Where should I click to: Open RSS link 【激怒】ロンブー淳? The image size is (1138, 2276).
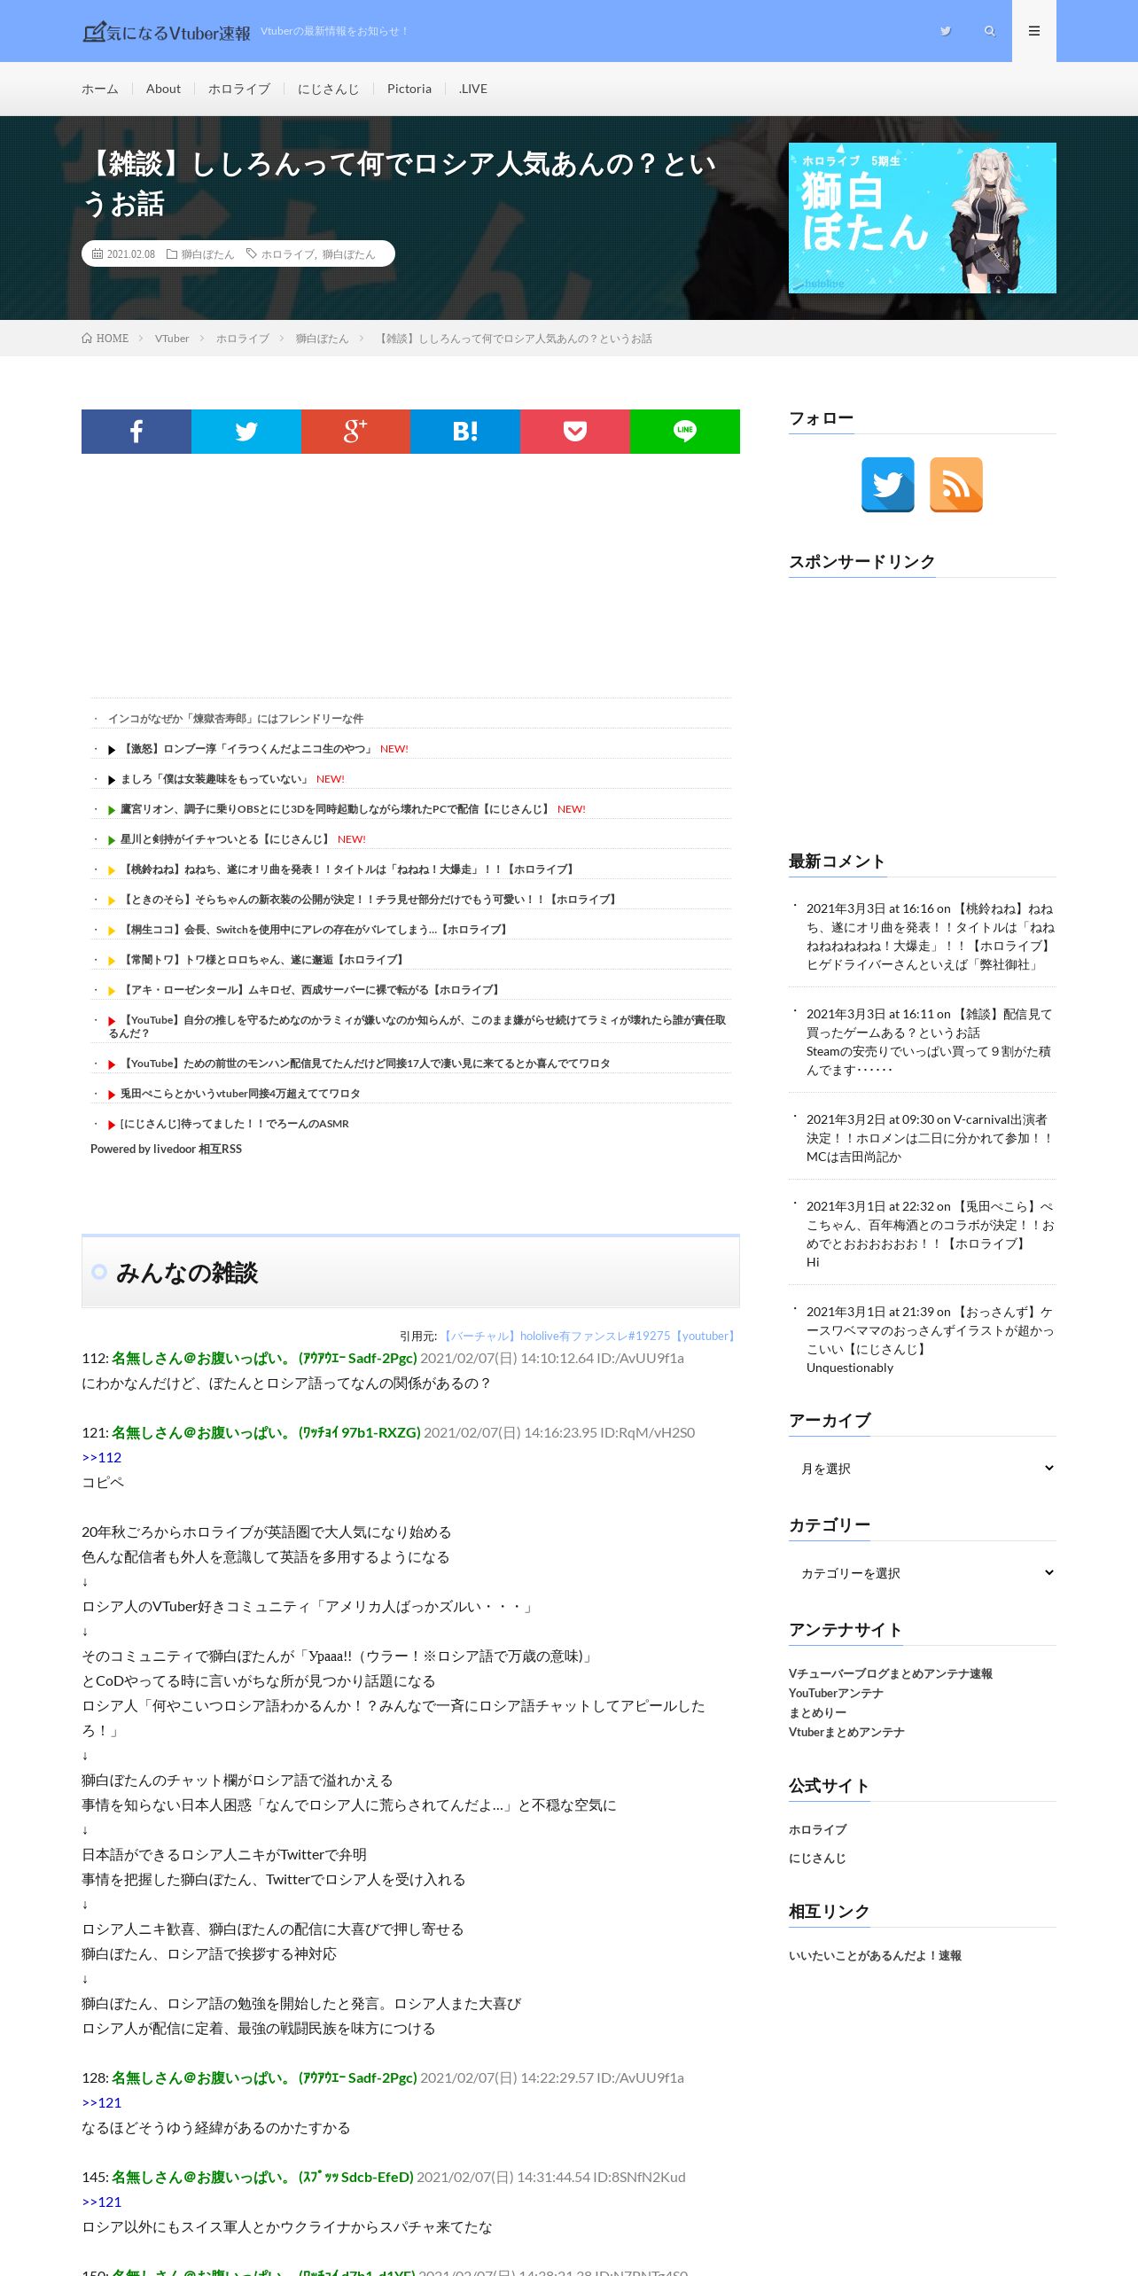click(x=247, y=749)
